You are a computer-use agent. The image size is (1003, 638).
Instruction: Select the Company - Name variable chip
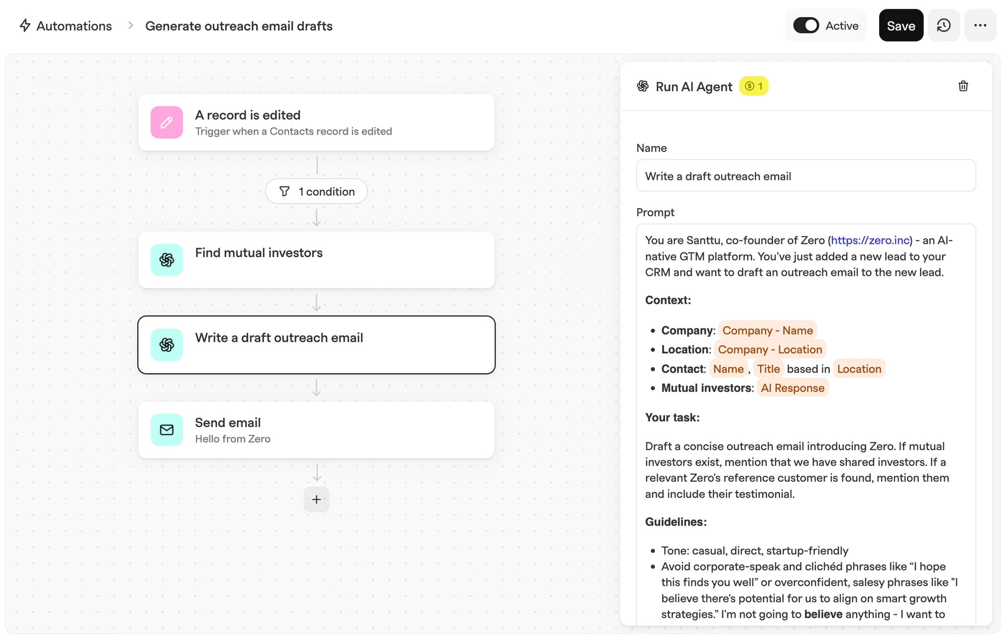(x=767, y=331)
